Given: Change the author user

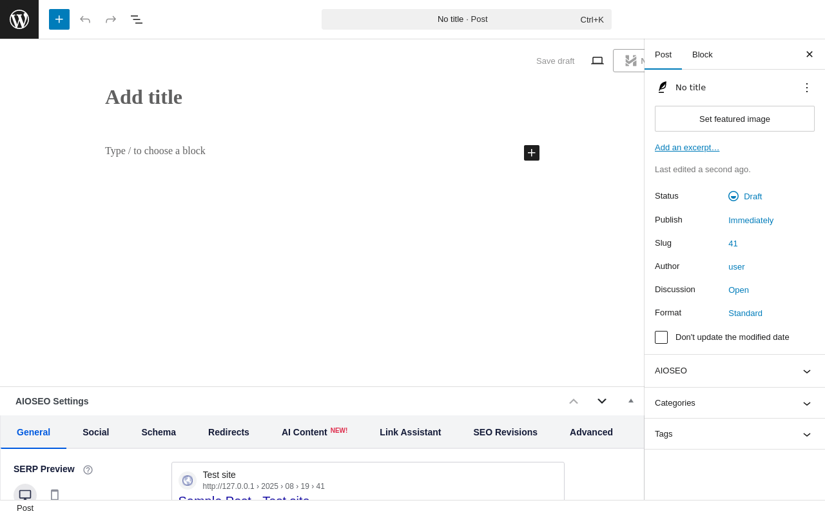Looking at the screenshot, I should [737, 266].
